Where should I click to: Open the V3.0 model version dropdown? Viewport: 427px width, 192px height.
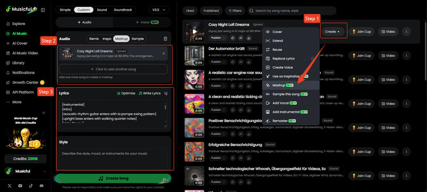[159, 10]
